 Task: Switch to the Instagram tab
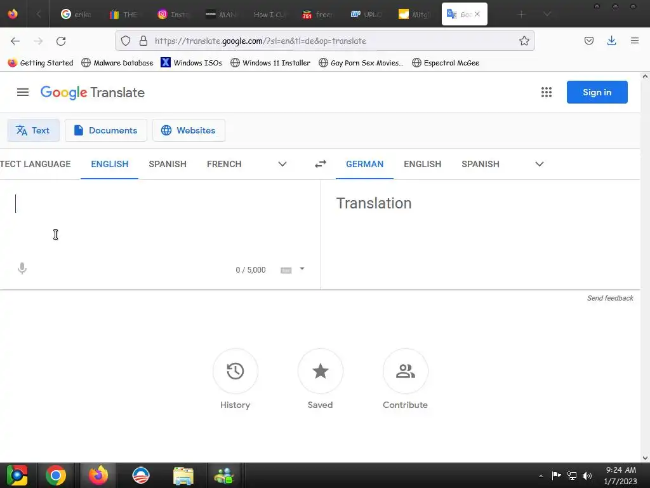pyautogui.click(x=173, y=14)
